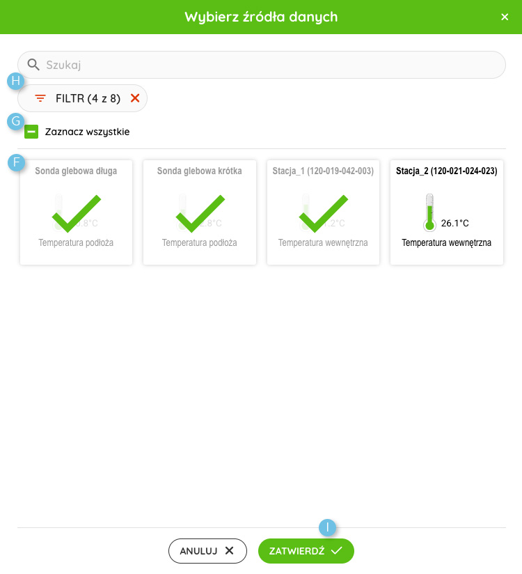The image size is (522, 574).
Task: Click the green checkmark on Sonda glebowa długa
Action: (77, 213)
